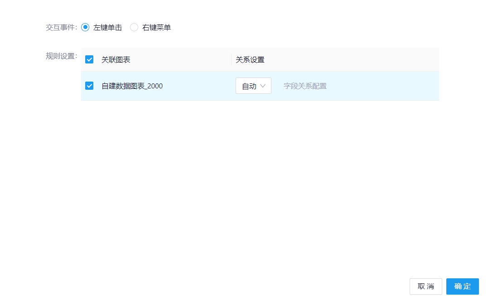
Task: Click the 交互事件 section label
Action: tap(60, 27)
